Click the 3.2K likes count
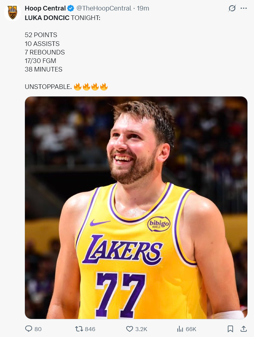The height and width of the screenshot is (337, 254). pyautogui.click(x=141, y=329)
